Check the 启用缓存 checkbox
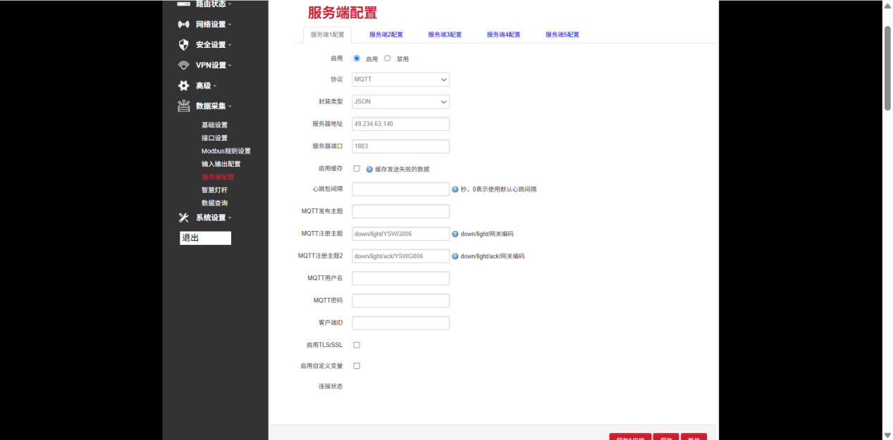 click(x=356, y=168)
